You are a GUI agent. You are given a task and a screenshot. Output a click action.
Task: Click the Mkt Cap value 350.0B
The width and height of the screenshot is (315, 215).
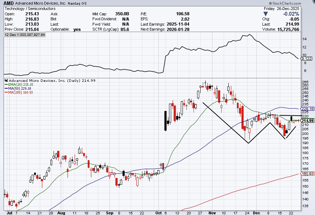122,14
